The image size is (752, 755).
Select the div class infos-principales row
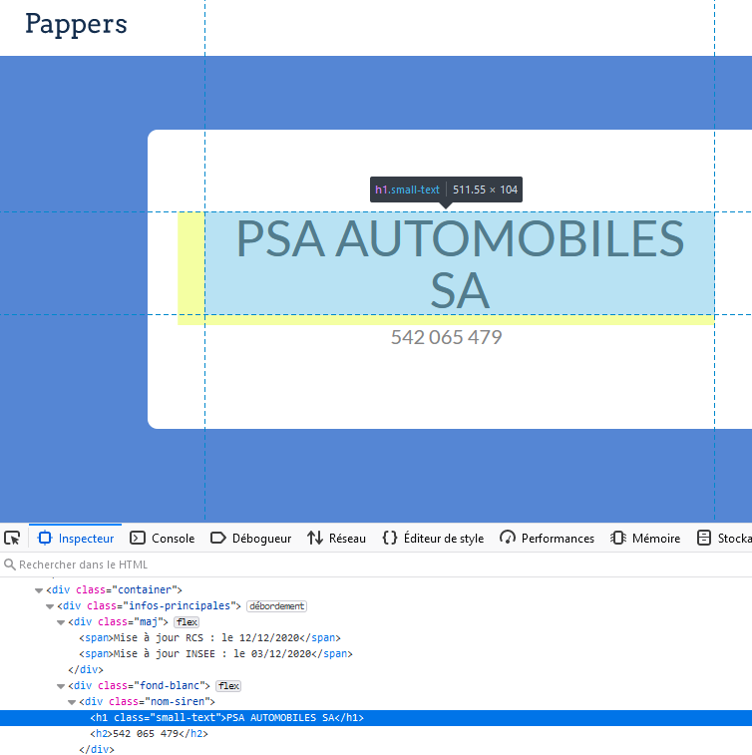pyautogui.click(x=376, y=606)
